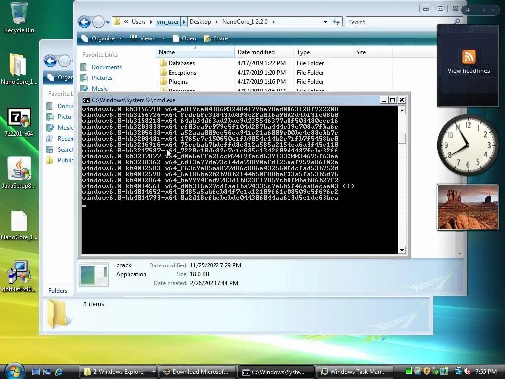Click the volume muted tray icon
Image resolution: width=505 pixels, height=379 pixels.
click(x=467, y=371)
